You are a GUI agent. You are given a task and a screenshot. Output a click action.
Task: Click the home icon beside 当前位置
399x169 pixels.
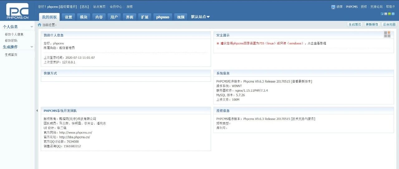(x=40, y=25)
